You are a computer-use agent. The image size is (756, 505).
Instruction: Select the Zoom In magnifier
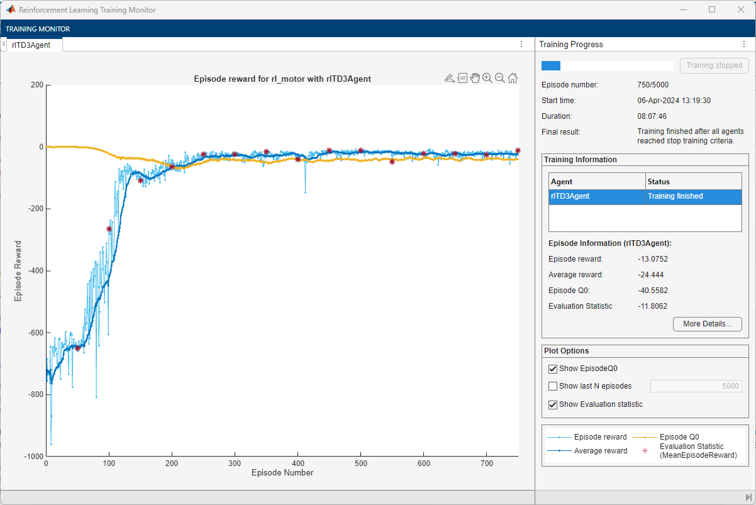click(487, 78)
